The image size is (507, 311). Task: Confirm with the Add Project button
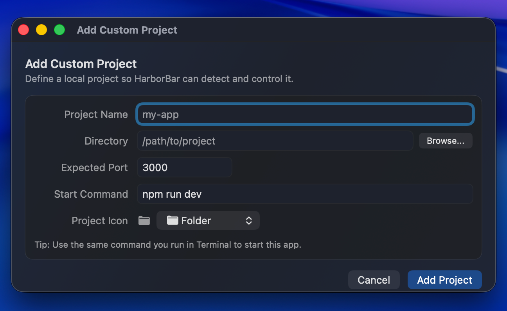tap(444, 280)
